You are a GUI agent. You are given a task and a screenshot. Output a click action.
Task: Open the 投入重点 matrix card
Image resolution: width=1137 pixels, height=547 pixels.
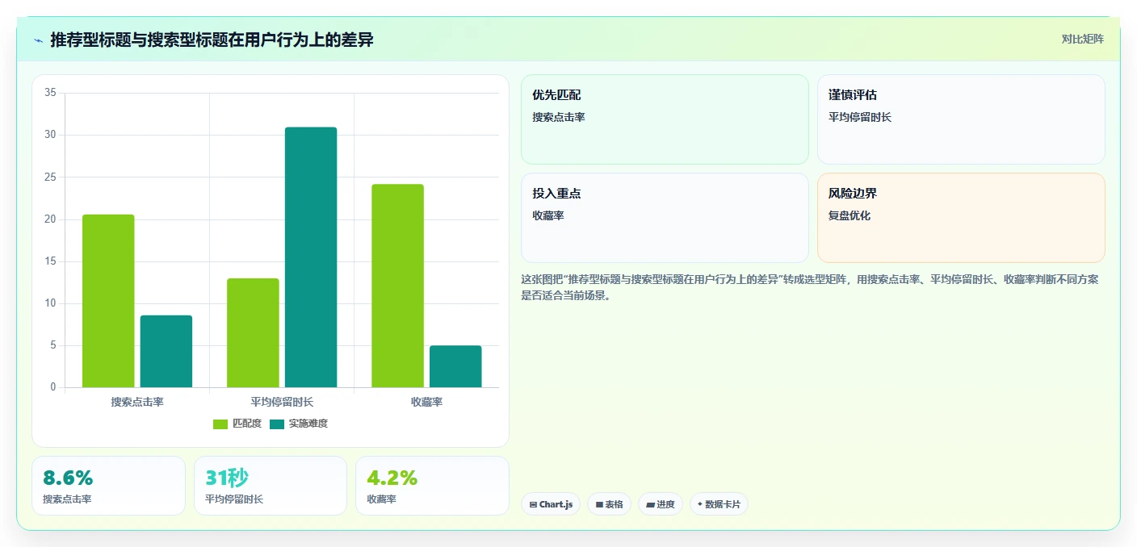coord(665,218)
